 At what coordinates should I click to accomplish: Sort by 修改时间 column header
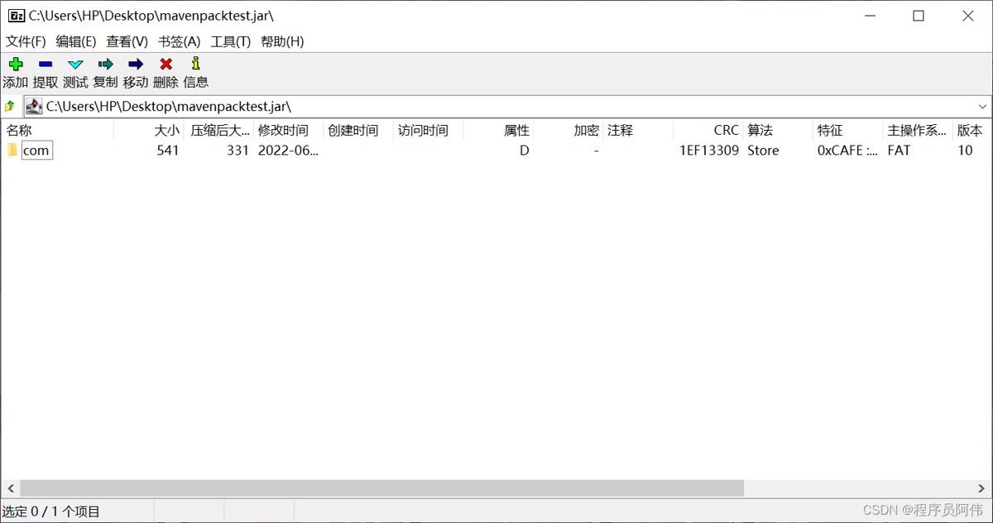tap(288, 130)
